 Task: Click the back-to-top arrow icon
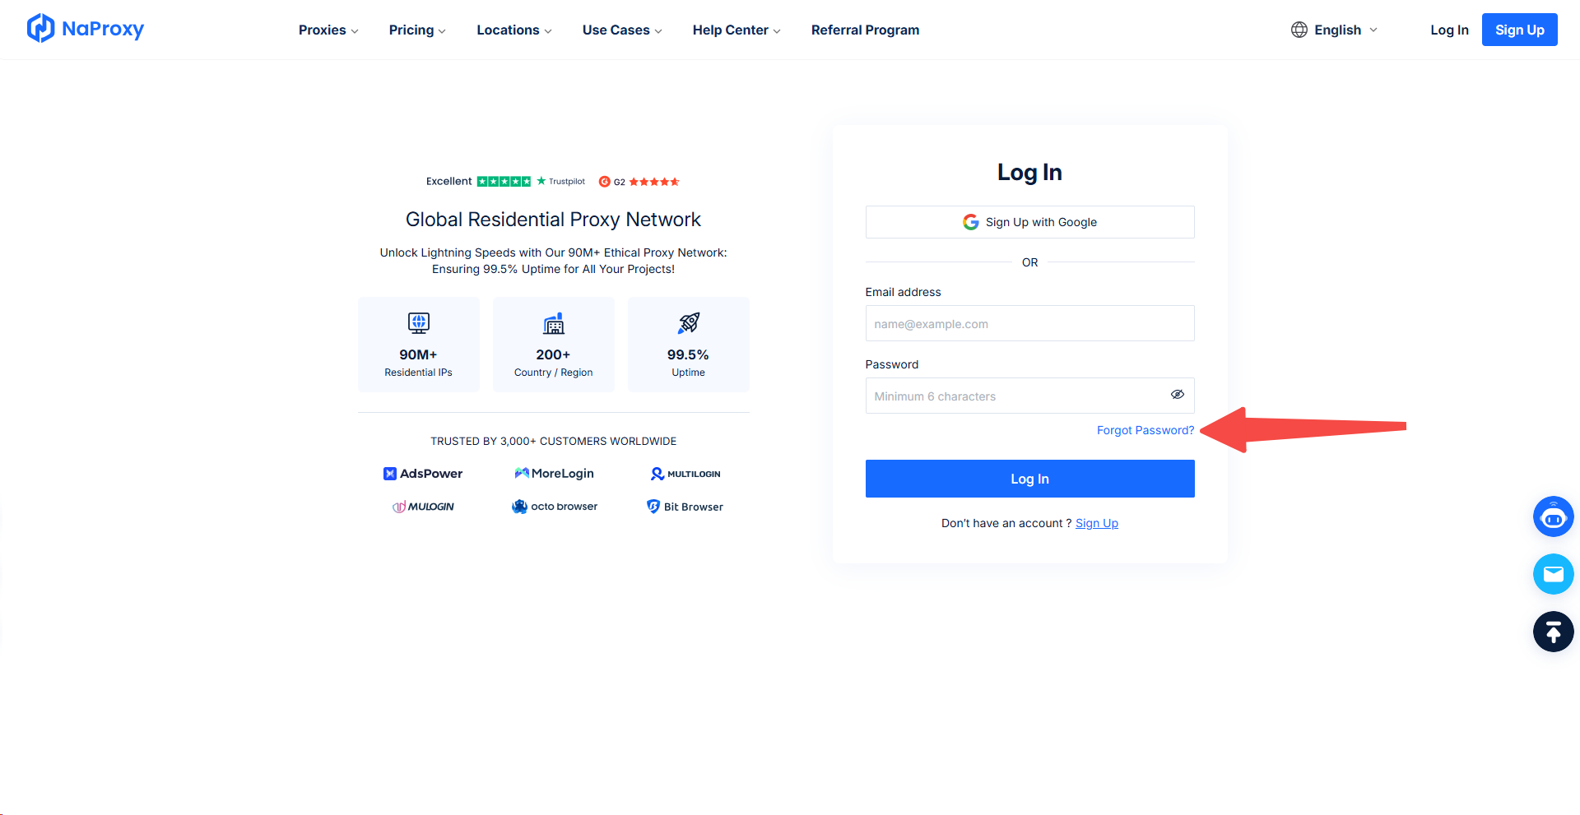coord(1553,632)
